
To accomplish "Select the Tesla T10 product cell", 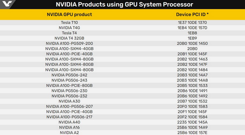I will [x=70, y=23].
